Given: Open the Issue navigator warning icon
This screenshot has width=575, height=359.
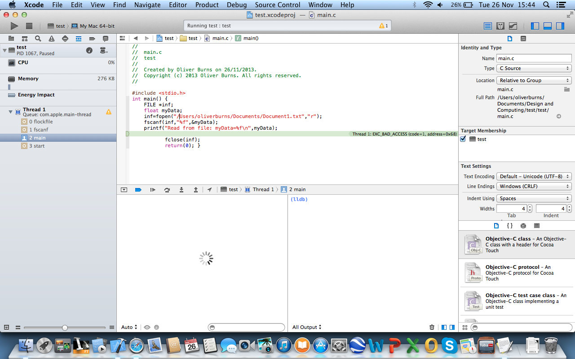Looking at the screenshot, I should click(x=52, y=39).
